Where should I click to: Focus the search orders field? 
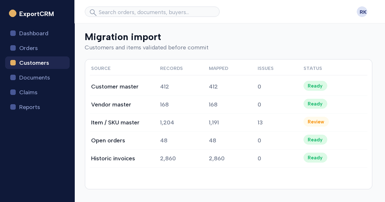click(x=152, y=12)
